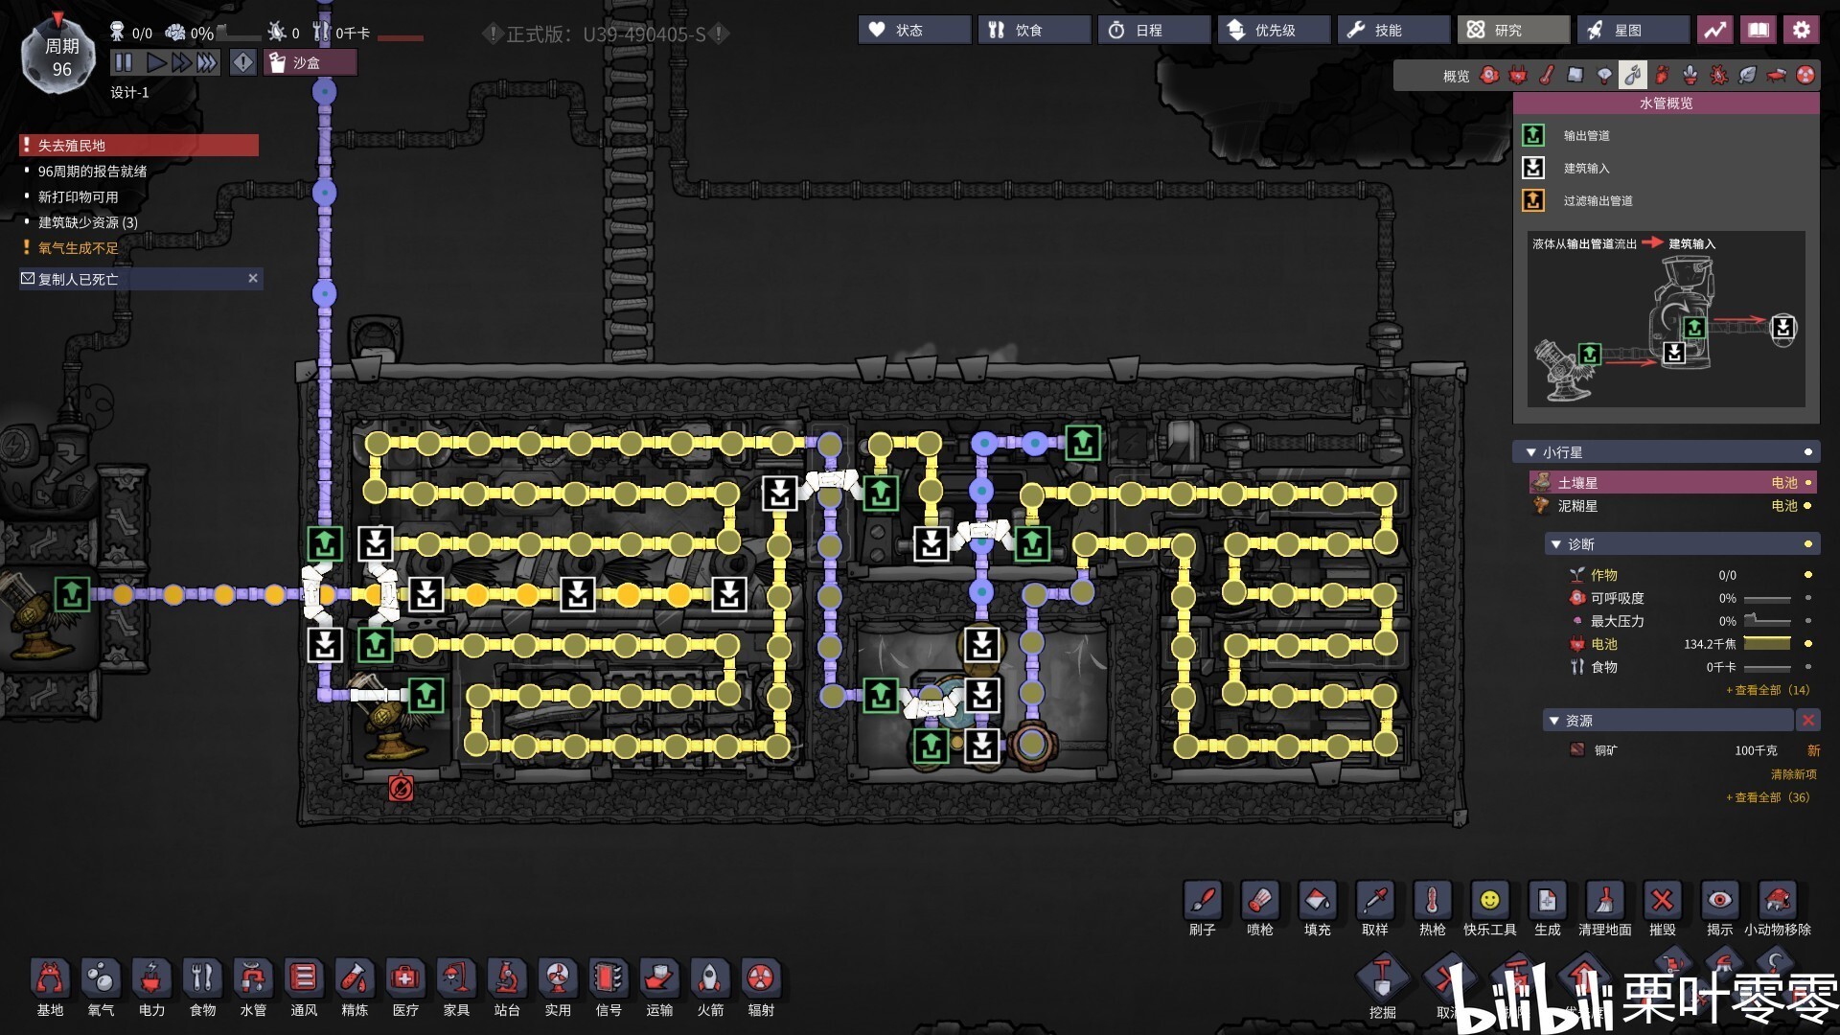Click 查看全部 (14) diagnostics link
The width and height of the screenshot is (1840, 1035).
[x=1767, y=690]
